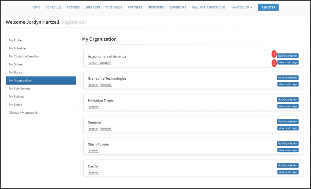Click the Exhibitor tag on Summer
This screenshot has height=189, width=311.
[106, 129]
